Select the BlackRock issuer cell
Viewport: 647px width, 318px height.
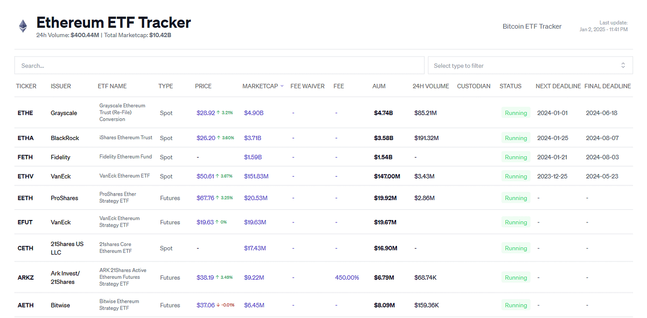coord(65,138)
